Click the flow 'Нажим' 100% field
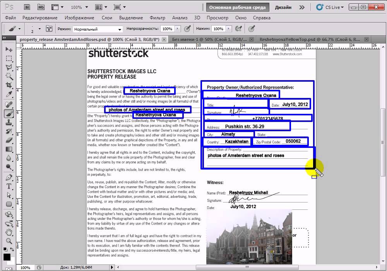Viewport: 387px width, 271px height. (x=218, y=29)
